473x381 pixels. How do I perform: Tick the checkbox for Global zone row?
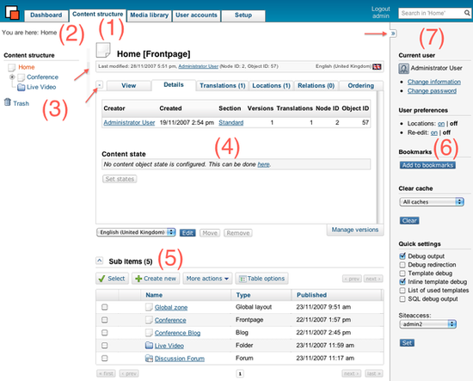tap(105, 307)
